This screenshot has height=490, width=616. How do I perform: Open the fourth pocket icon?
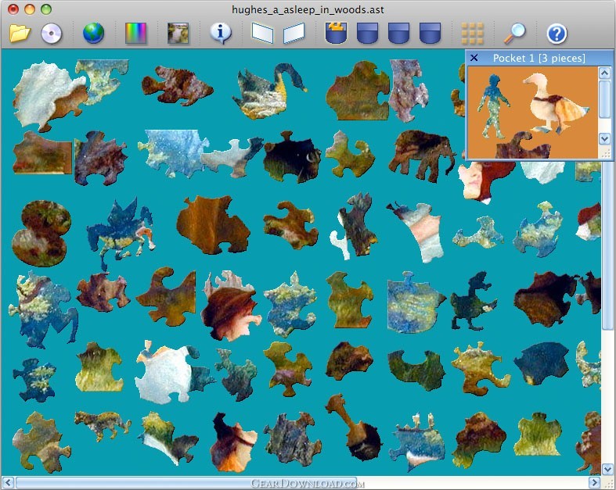430,33
